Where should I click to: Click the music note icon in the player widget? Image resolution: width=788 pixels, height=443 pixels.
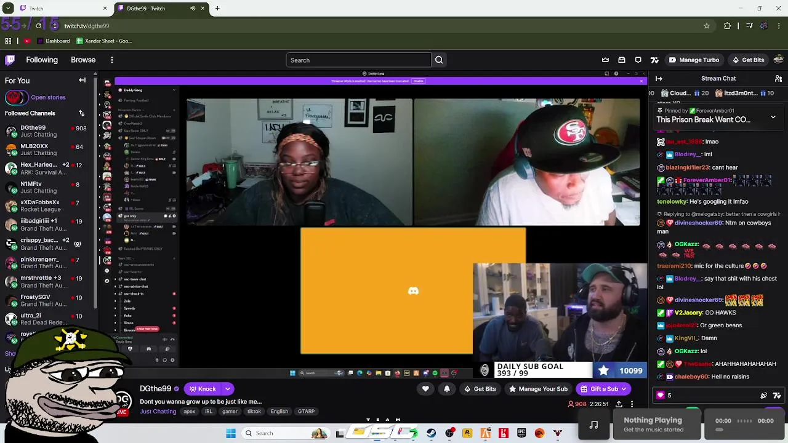593,425
